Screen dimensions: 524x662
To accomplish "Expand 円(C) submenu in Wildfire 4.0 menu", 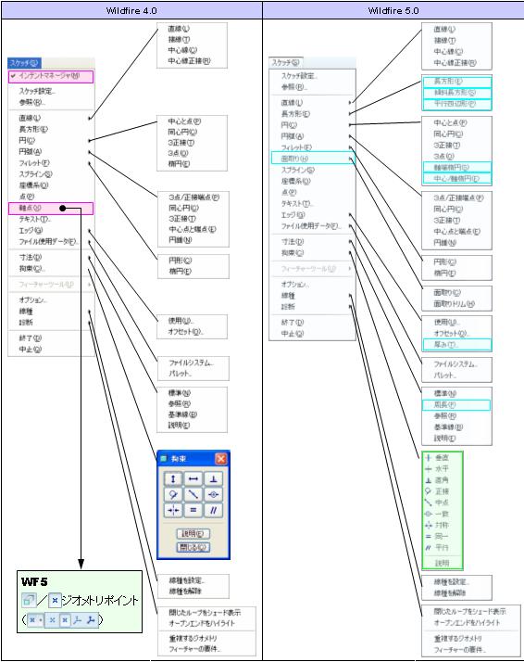I will click(51, 140).
